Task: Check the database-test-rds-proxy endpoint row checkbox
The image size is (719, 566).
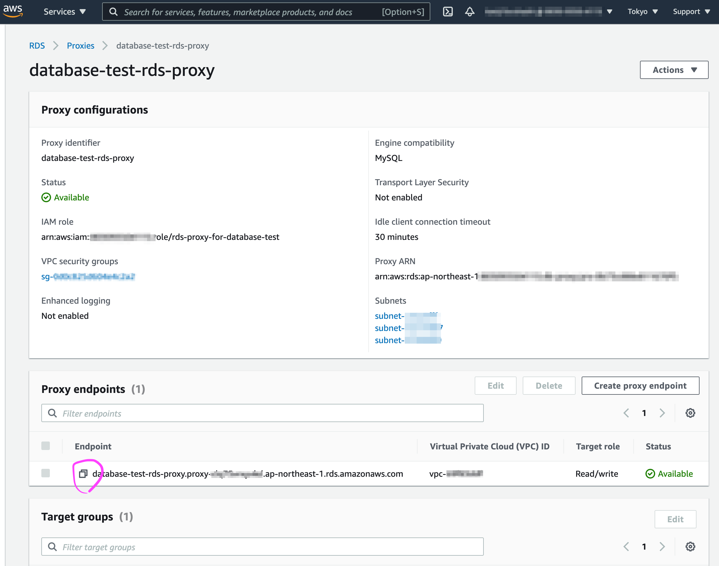Action: 46,473
